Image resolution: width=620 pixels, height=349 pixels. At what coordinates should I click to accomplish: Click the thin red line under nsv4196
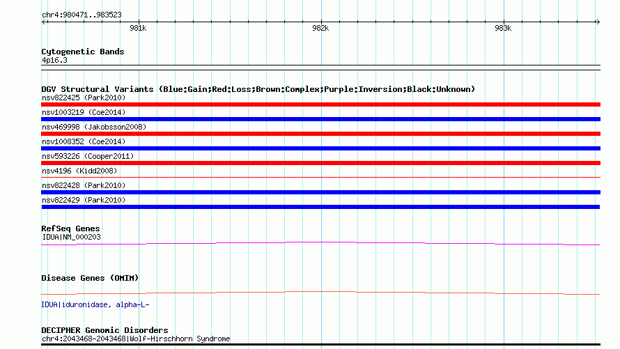tap(320, 178)
